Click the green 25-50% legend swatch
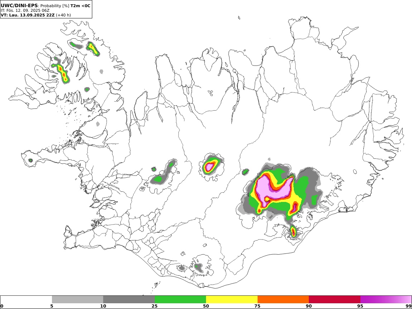 180,300
